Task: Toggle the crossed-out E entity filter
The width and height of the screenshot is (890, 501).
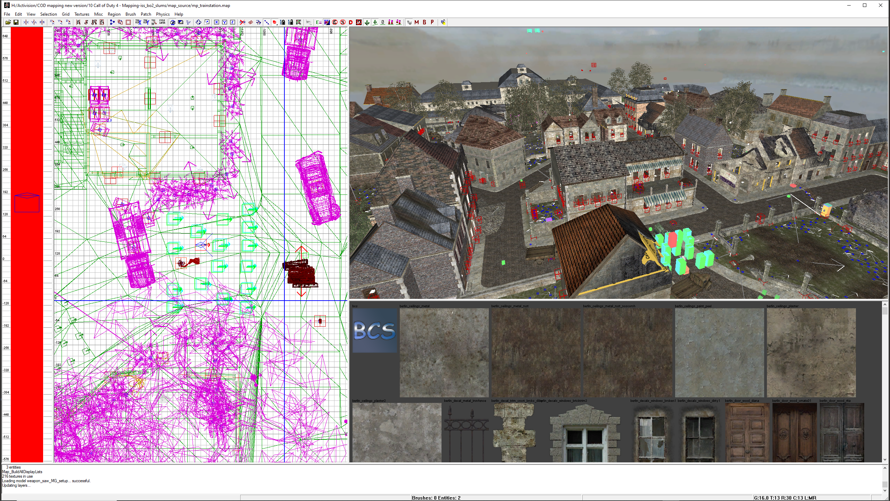Action: tap(335, 22)
